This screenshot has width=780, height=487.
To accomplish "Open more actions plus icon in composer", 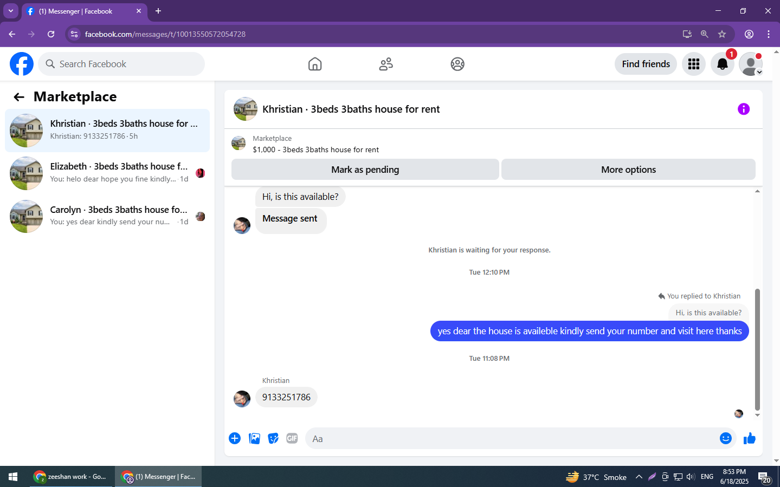I will click(x=235, y=438).
